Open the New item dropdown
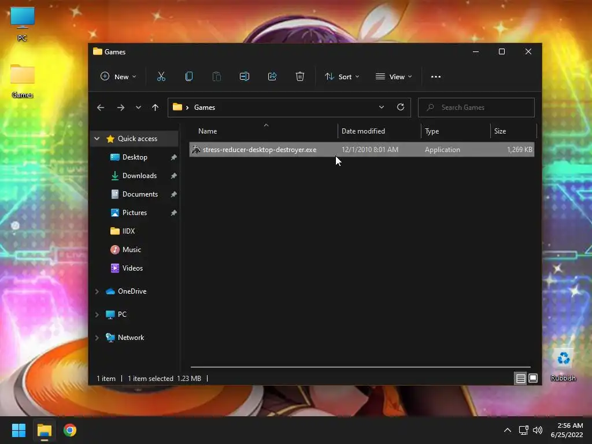The image size is (592, 444). [118, 77]
